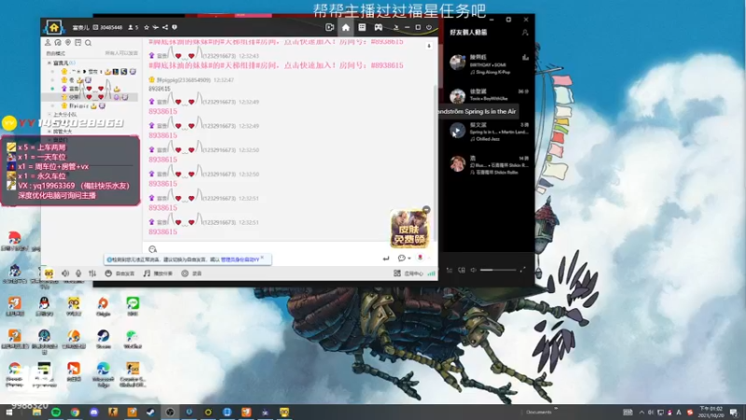Open the 播放伴奏 music accompaniment button

pyautogui.click(x=158, y=273)
